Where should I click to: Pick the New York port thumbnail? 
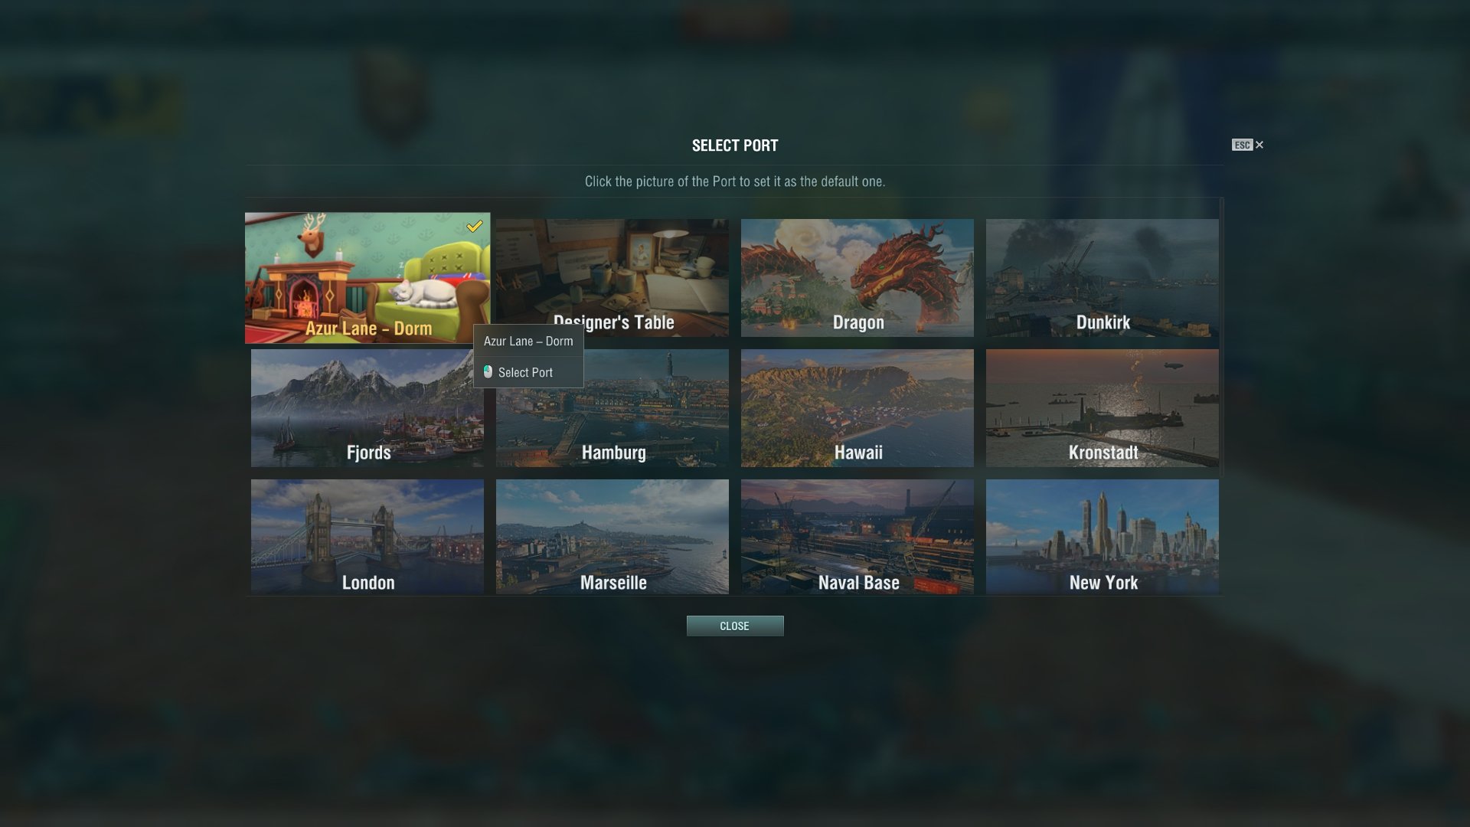click(x=1102, y=537)
